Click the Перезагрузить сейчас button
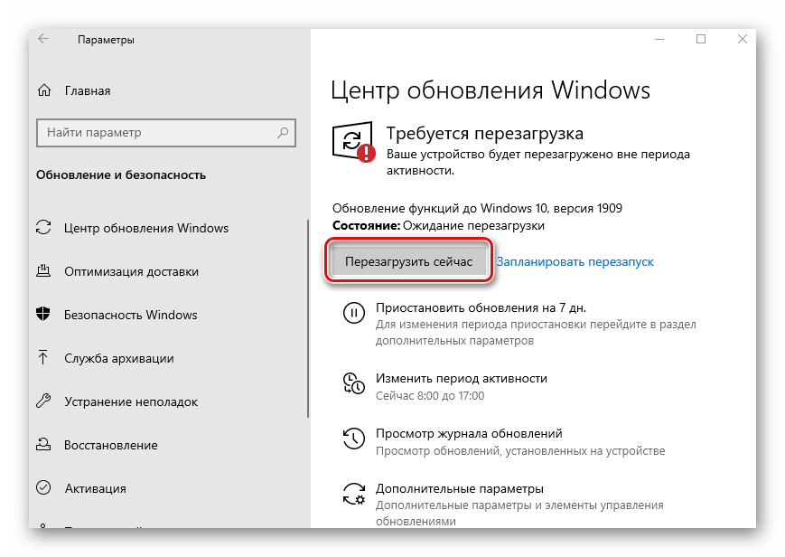The width and height of the screenshot is (785, 557). [x=408, y=261]
